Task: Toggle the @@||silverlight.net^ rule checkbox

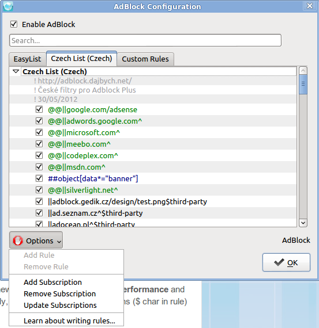Action: point(39,190)
